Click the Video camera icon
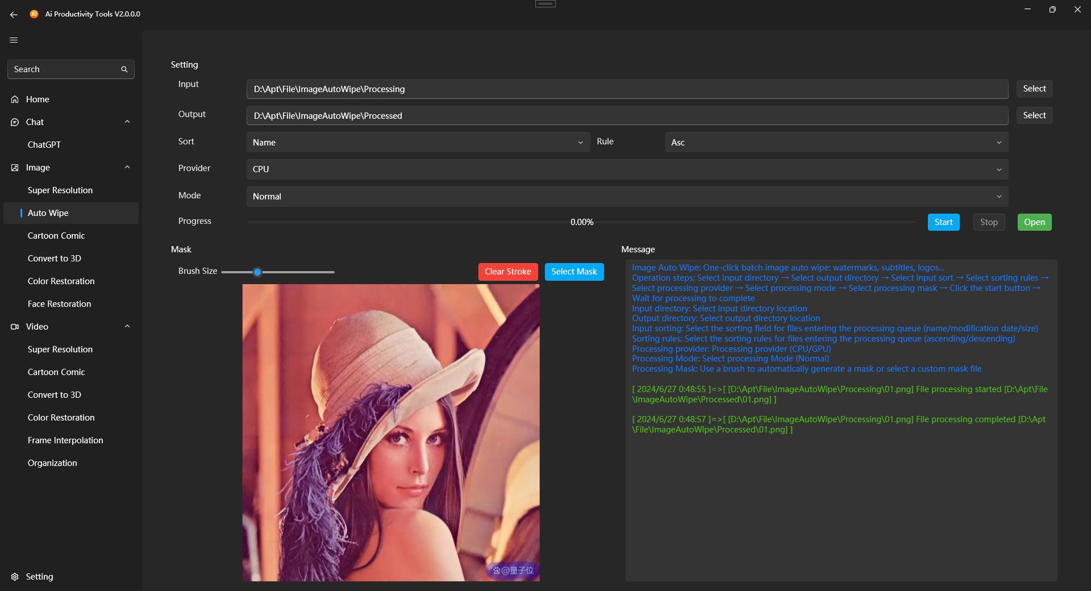This screenshot has width=1091, height=591. 15,327
